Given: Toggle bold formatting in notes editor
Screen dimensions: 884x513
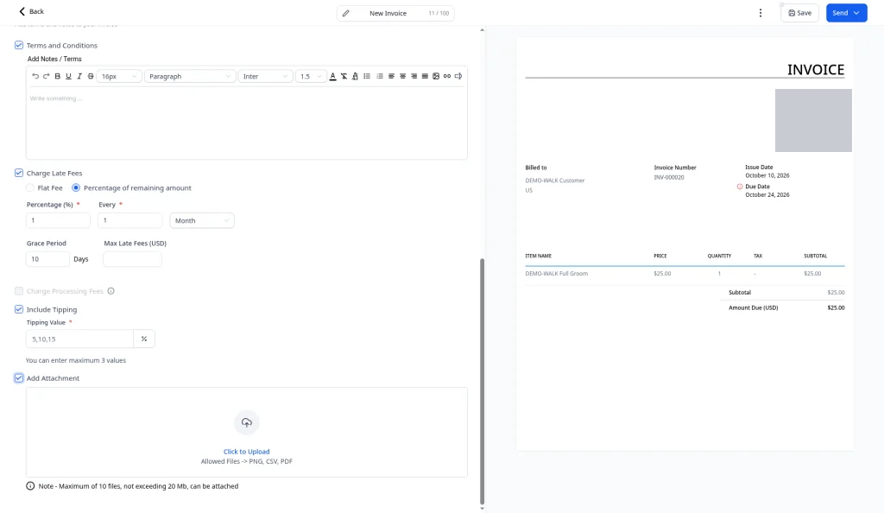Looking at the screenshot, I should pyautogui.click(x=58, y=76).
